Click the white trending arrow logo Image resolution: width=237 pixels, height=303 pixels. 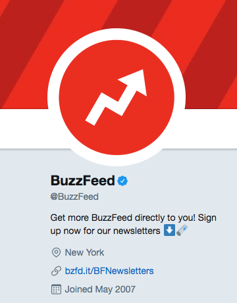117,97
